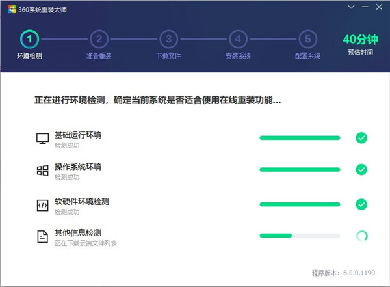Click the green checkmark for 基础运行环境
This screenshot has height=287, width=390.
point(361,138)
